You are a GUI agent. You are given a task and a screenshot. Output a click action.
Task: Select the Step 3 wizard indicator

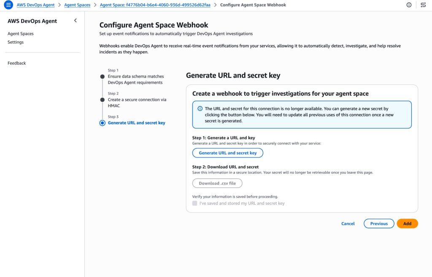point(102,123)
